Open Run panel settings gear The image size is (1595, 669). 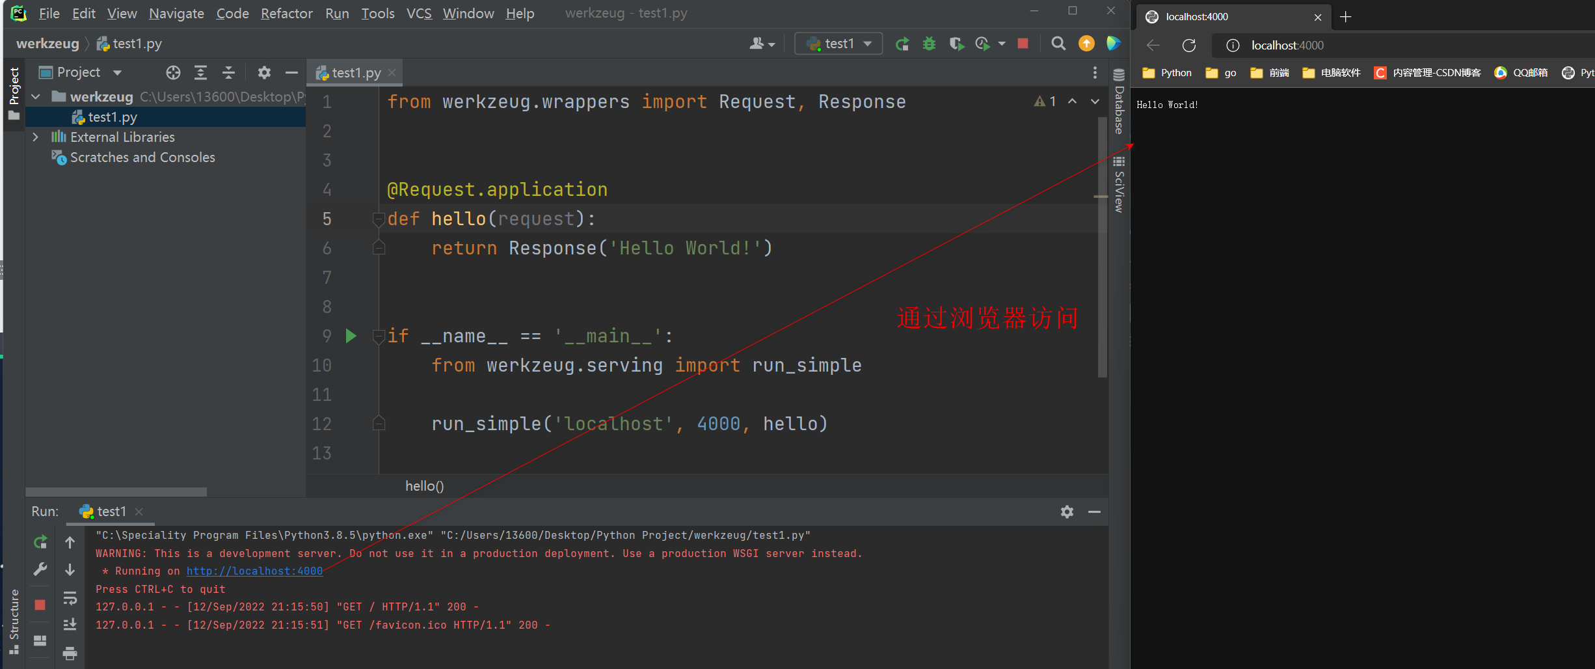pos(1067,512)
